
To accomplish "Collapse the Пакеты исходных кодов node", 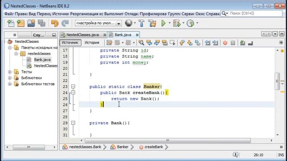I will pos(10,48).
